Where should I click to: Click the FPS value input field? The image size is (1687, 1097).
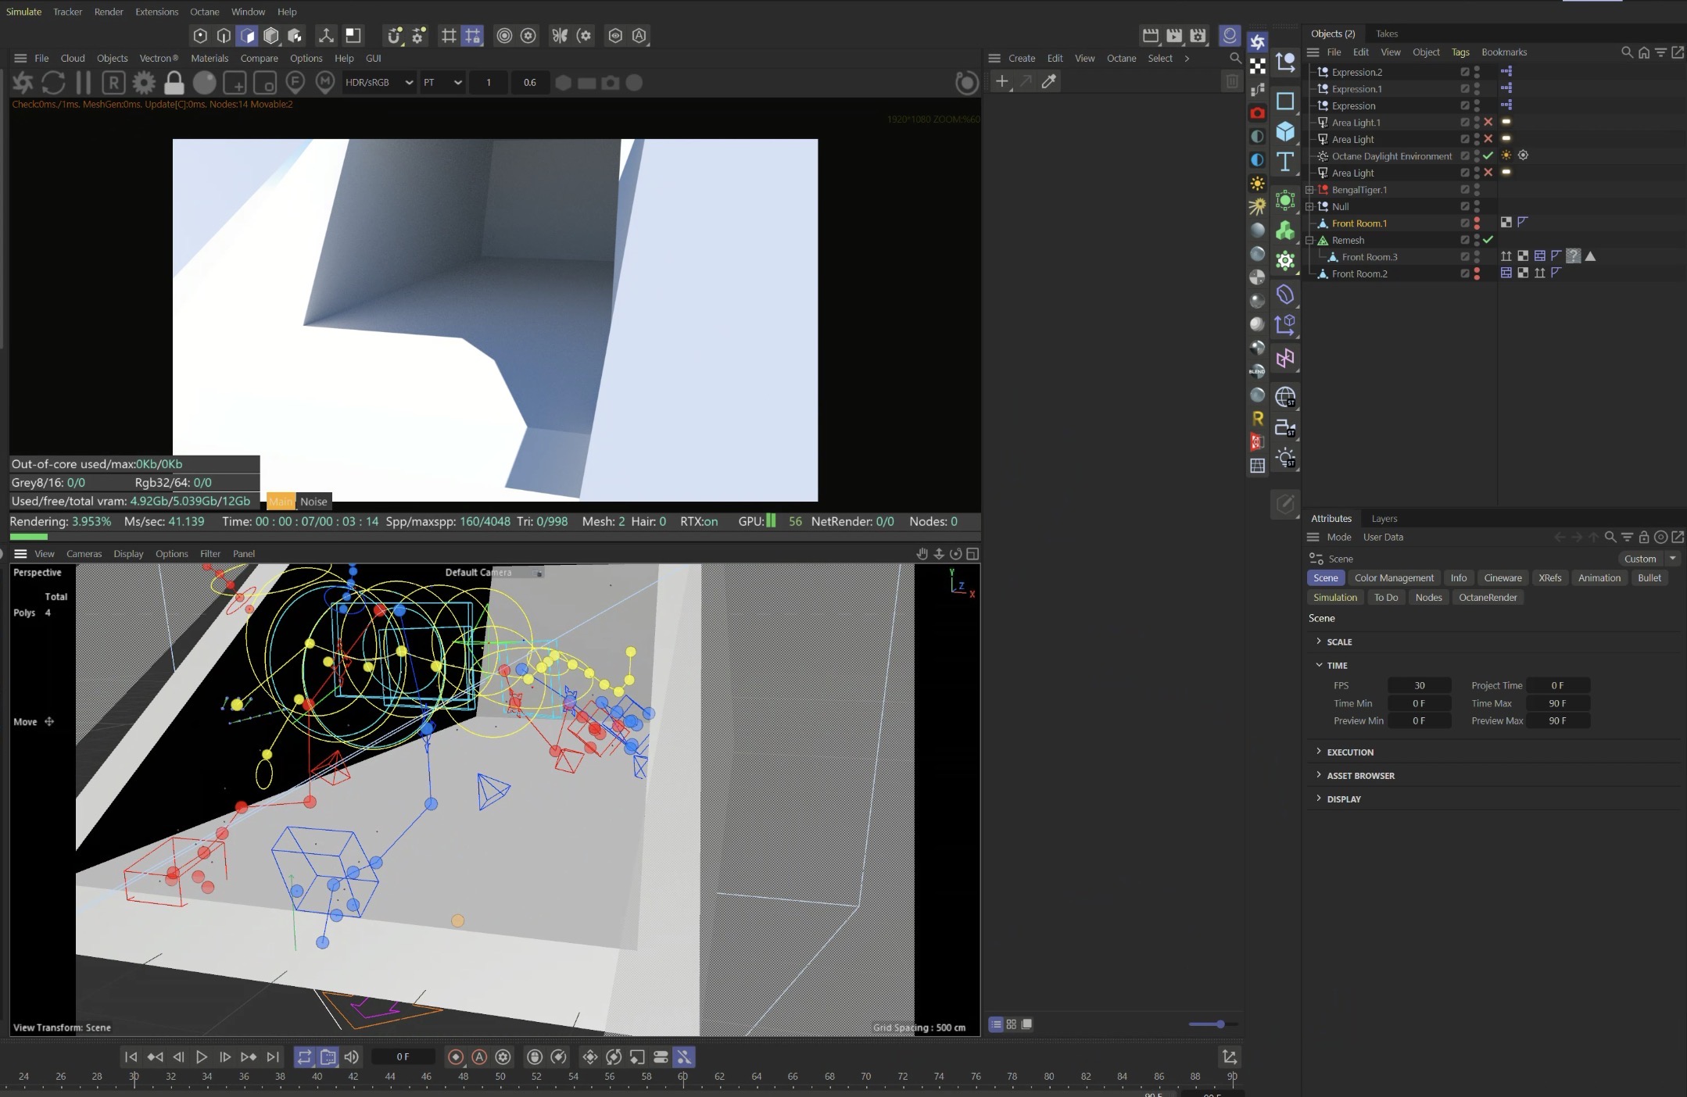coord(1419,685)
